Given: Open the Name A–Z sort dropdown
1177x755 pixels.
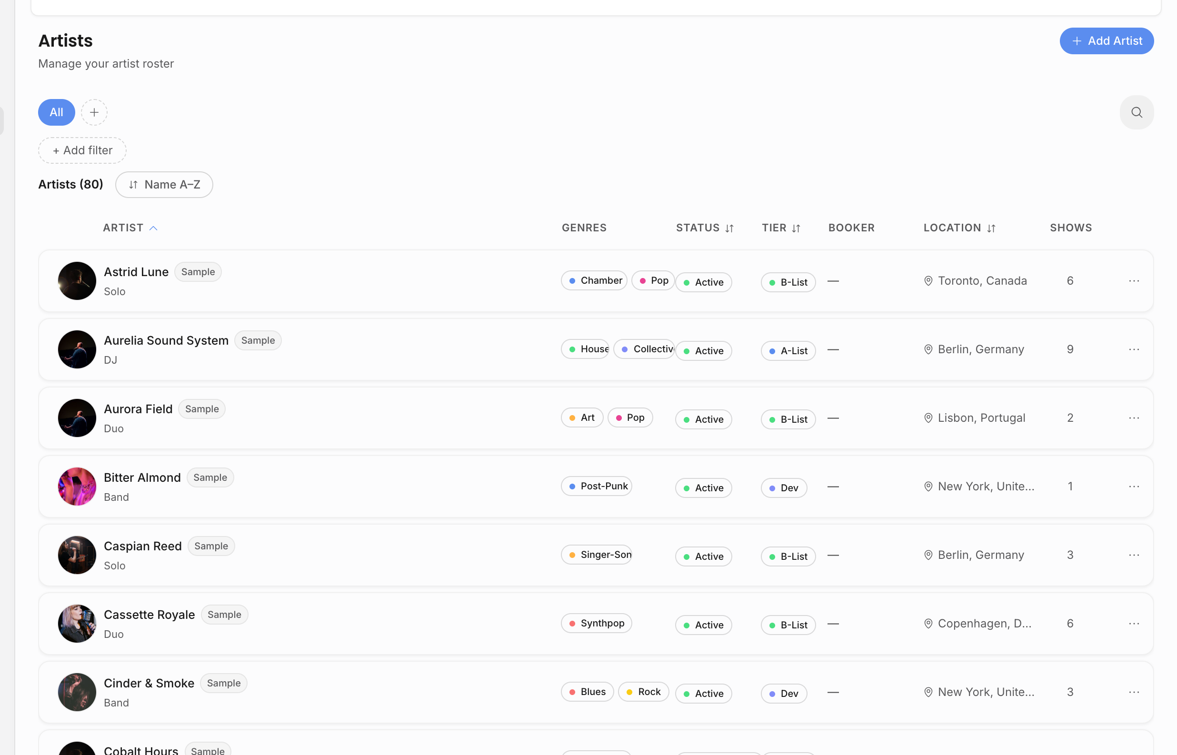Looking at the screenshot, I should pyautogui.click(x=164, y=185).
